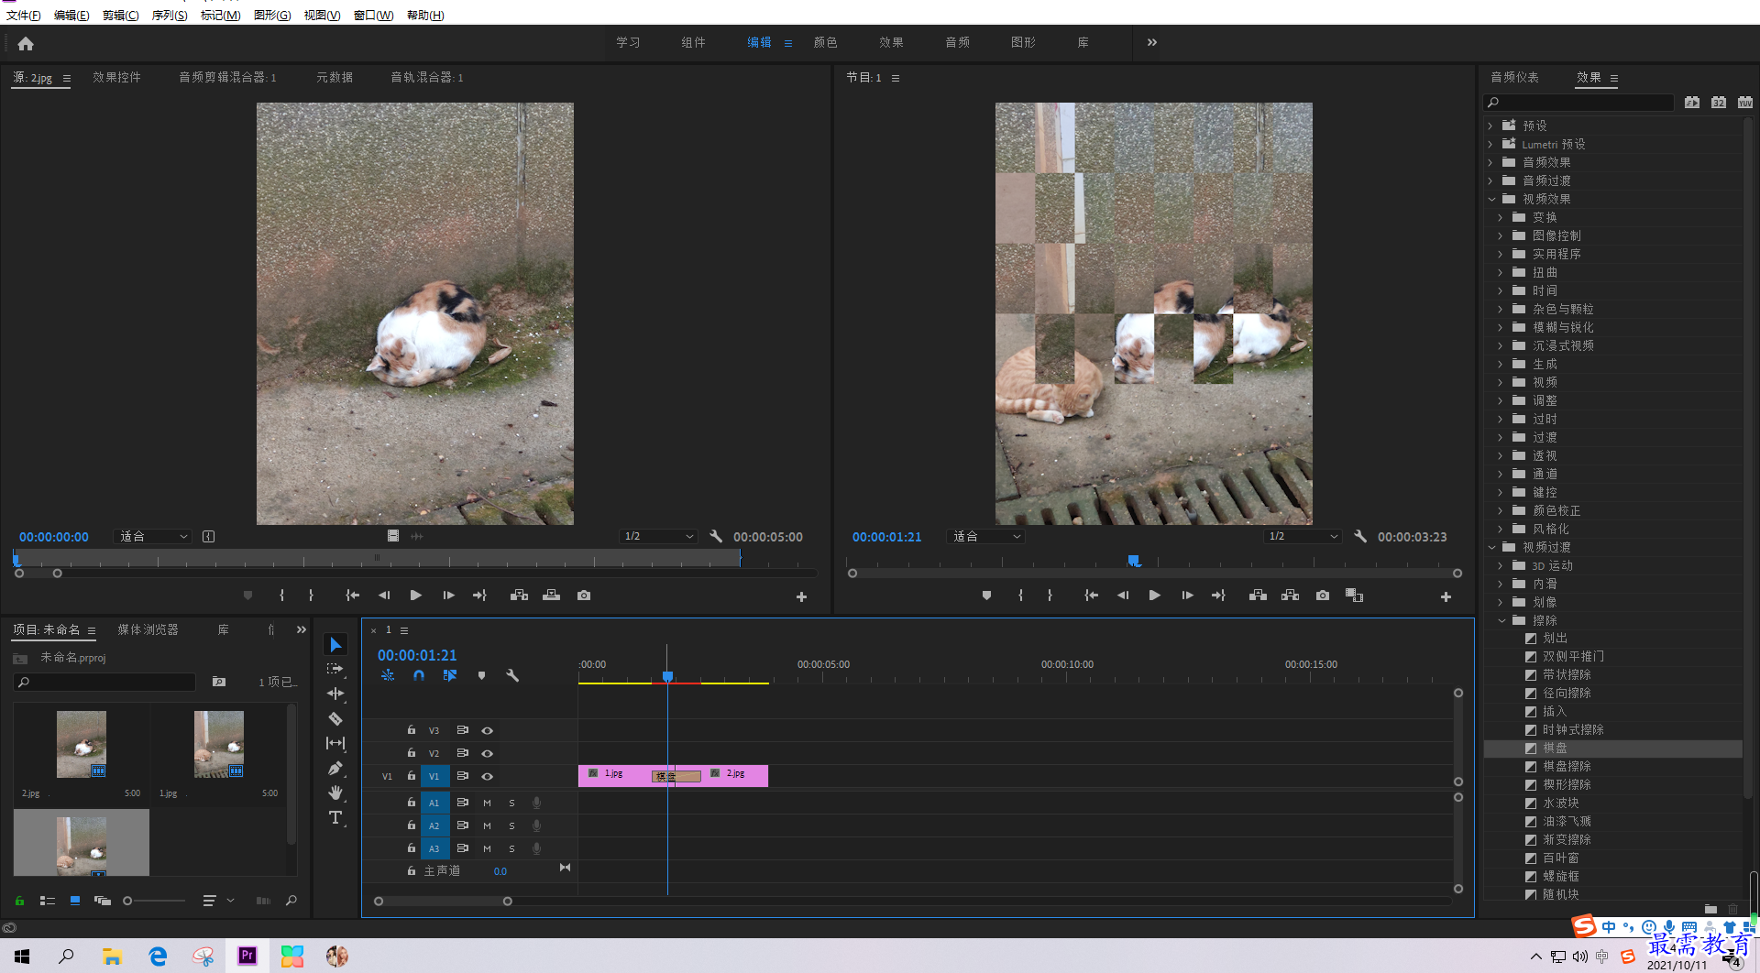
Task: Select 2.jpg clip on timeline
Action: pyautogui.click(x=734, y=775)
